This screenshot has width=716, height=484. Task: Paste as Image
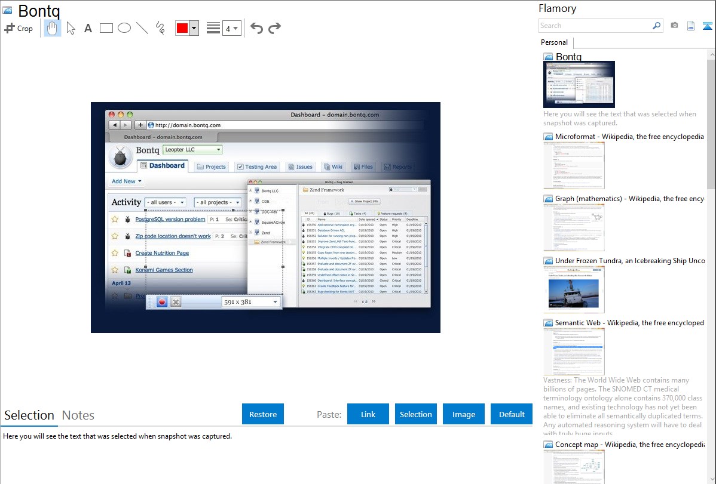(463, 414)
